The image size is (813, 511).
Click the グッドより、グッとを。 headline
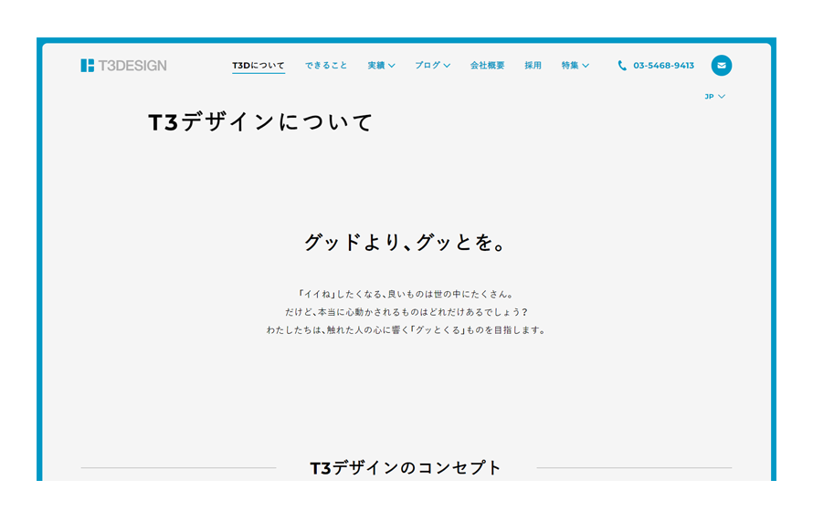(x=405, y=243)
